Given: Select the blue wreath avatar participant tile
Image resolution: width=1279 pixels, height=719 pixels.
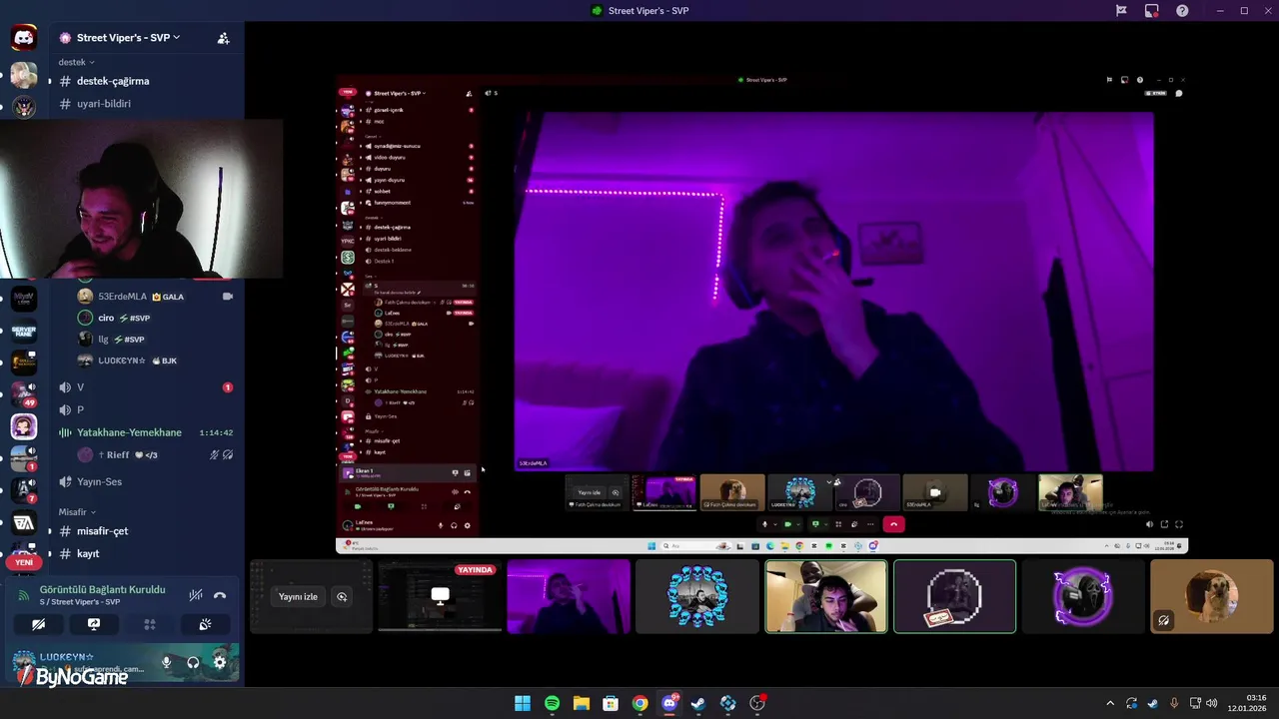Looking at the screenshot, I should point(697,596).
